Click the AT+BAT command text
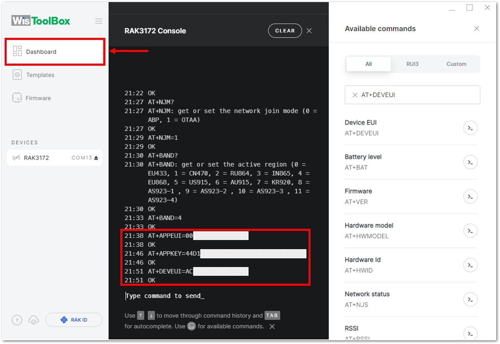Image resolution: width=500 pixels, height=344 pixels. click(x=356, y=168)
